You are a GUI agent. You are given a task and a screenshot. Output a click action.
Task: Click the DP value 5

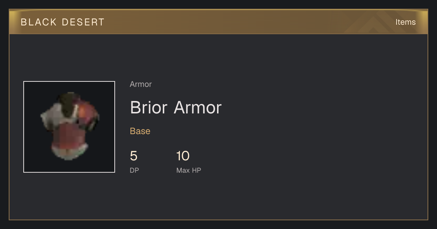[x=134, y=156]
